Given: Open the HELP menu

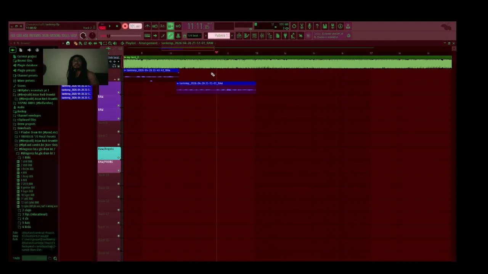Looking at the screenshot, I should (74, 36).
